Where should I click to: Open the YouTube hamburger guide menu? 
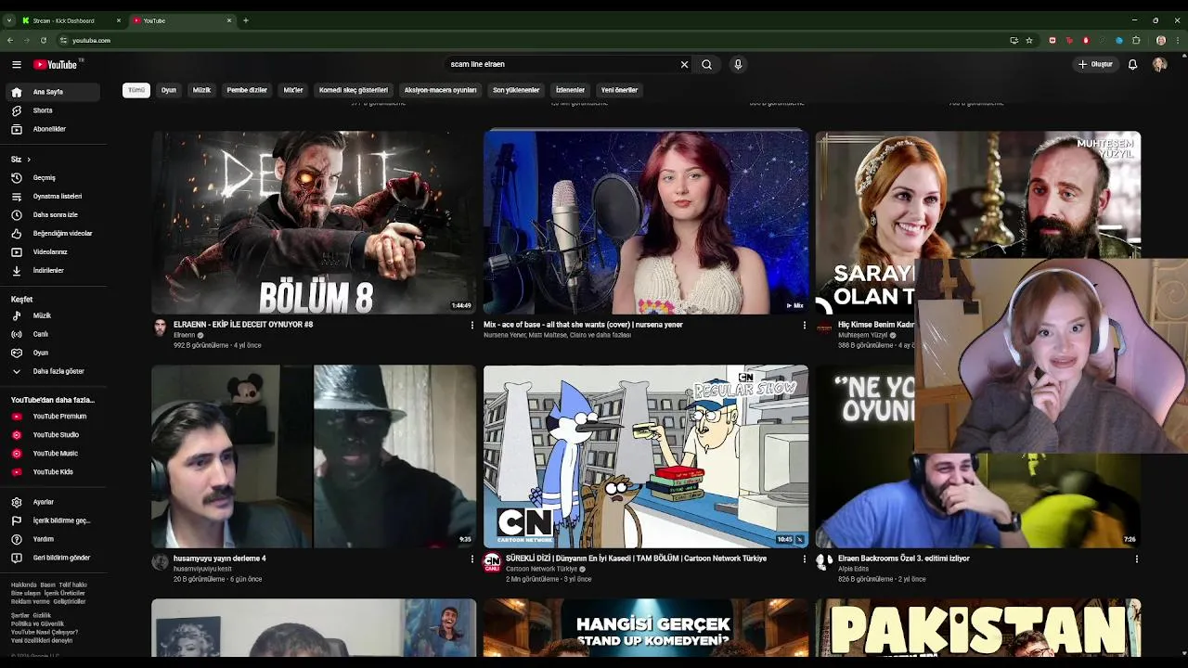coord(17,64)
